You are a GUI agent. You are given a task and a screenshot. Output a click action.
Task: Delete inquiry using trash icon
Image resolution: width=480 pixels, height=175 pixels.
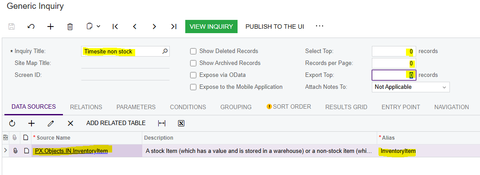(70, 27)
